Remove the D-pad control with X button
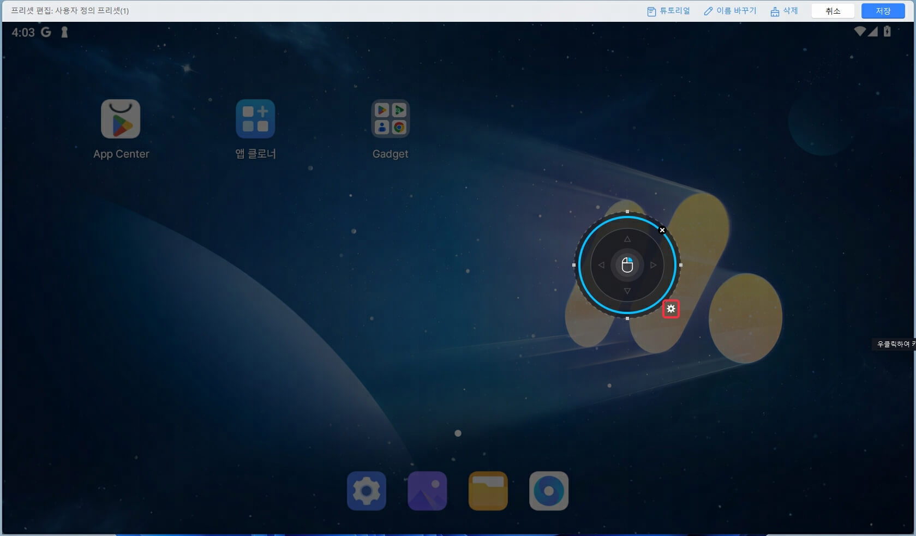This screenshot has height=536, width=916. click(662, 230)
